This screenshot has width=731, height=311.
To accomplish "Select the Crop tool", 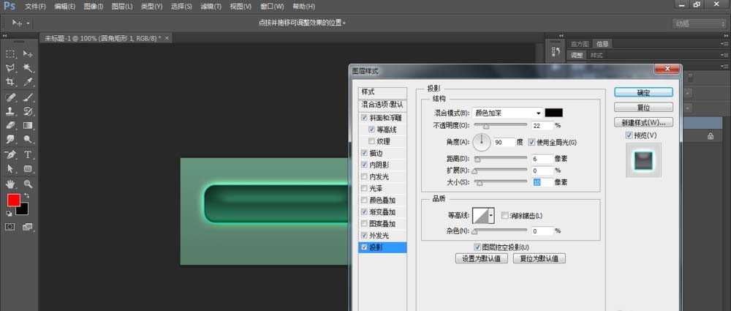I will (11, 83).
